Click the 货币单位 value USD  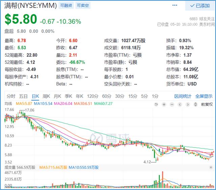(192, 84)
